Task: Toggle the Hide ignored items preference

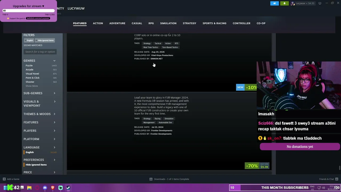Action: 36,165
